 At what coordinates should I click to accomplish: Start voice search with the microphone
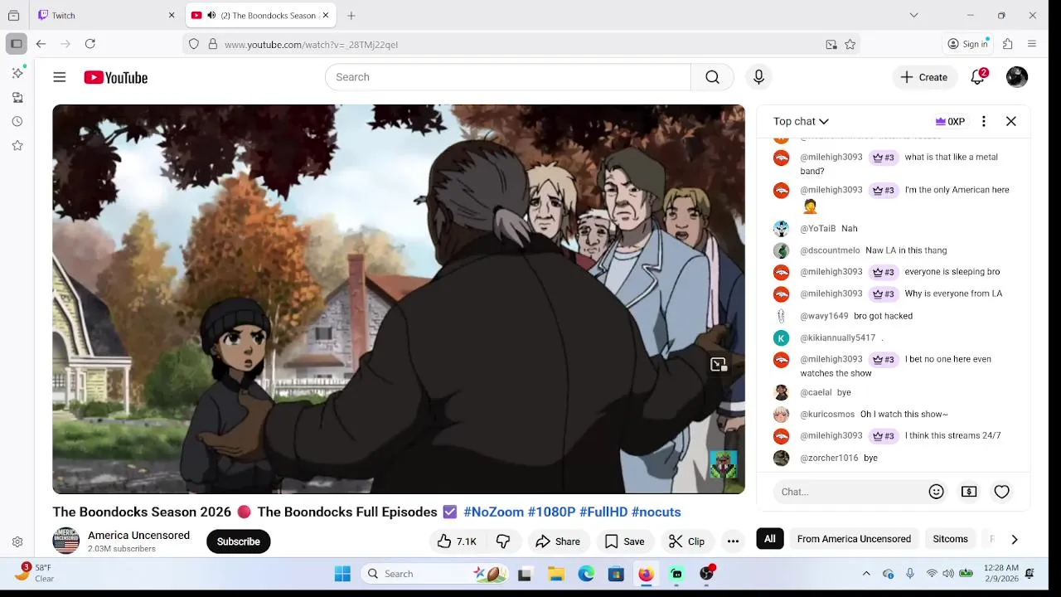point(758,77)
